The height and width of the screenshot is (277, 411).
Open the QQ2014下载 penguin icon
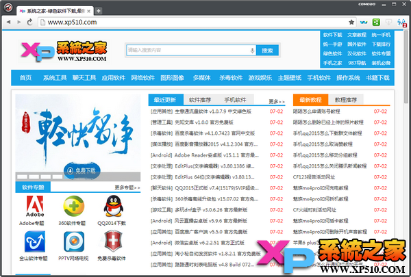[113, 207]
